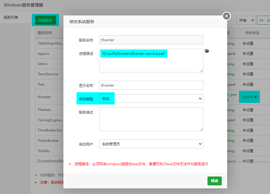The height and width of the screenshot is (194, 270).
Task: Open the 所有 filter dropdown
Action: point(246,20)
